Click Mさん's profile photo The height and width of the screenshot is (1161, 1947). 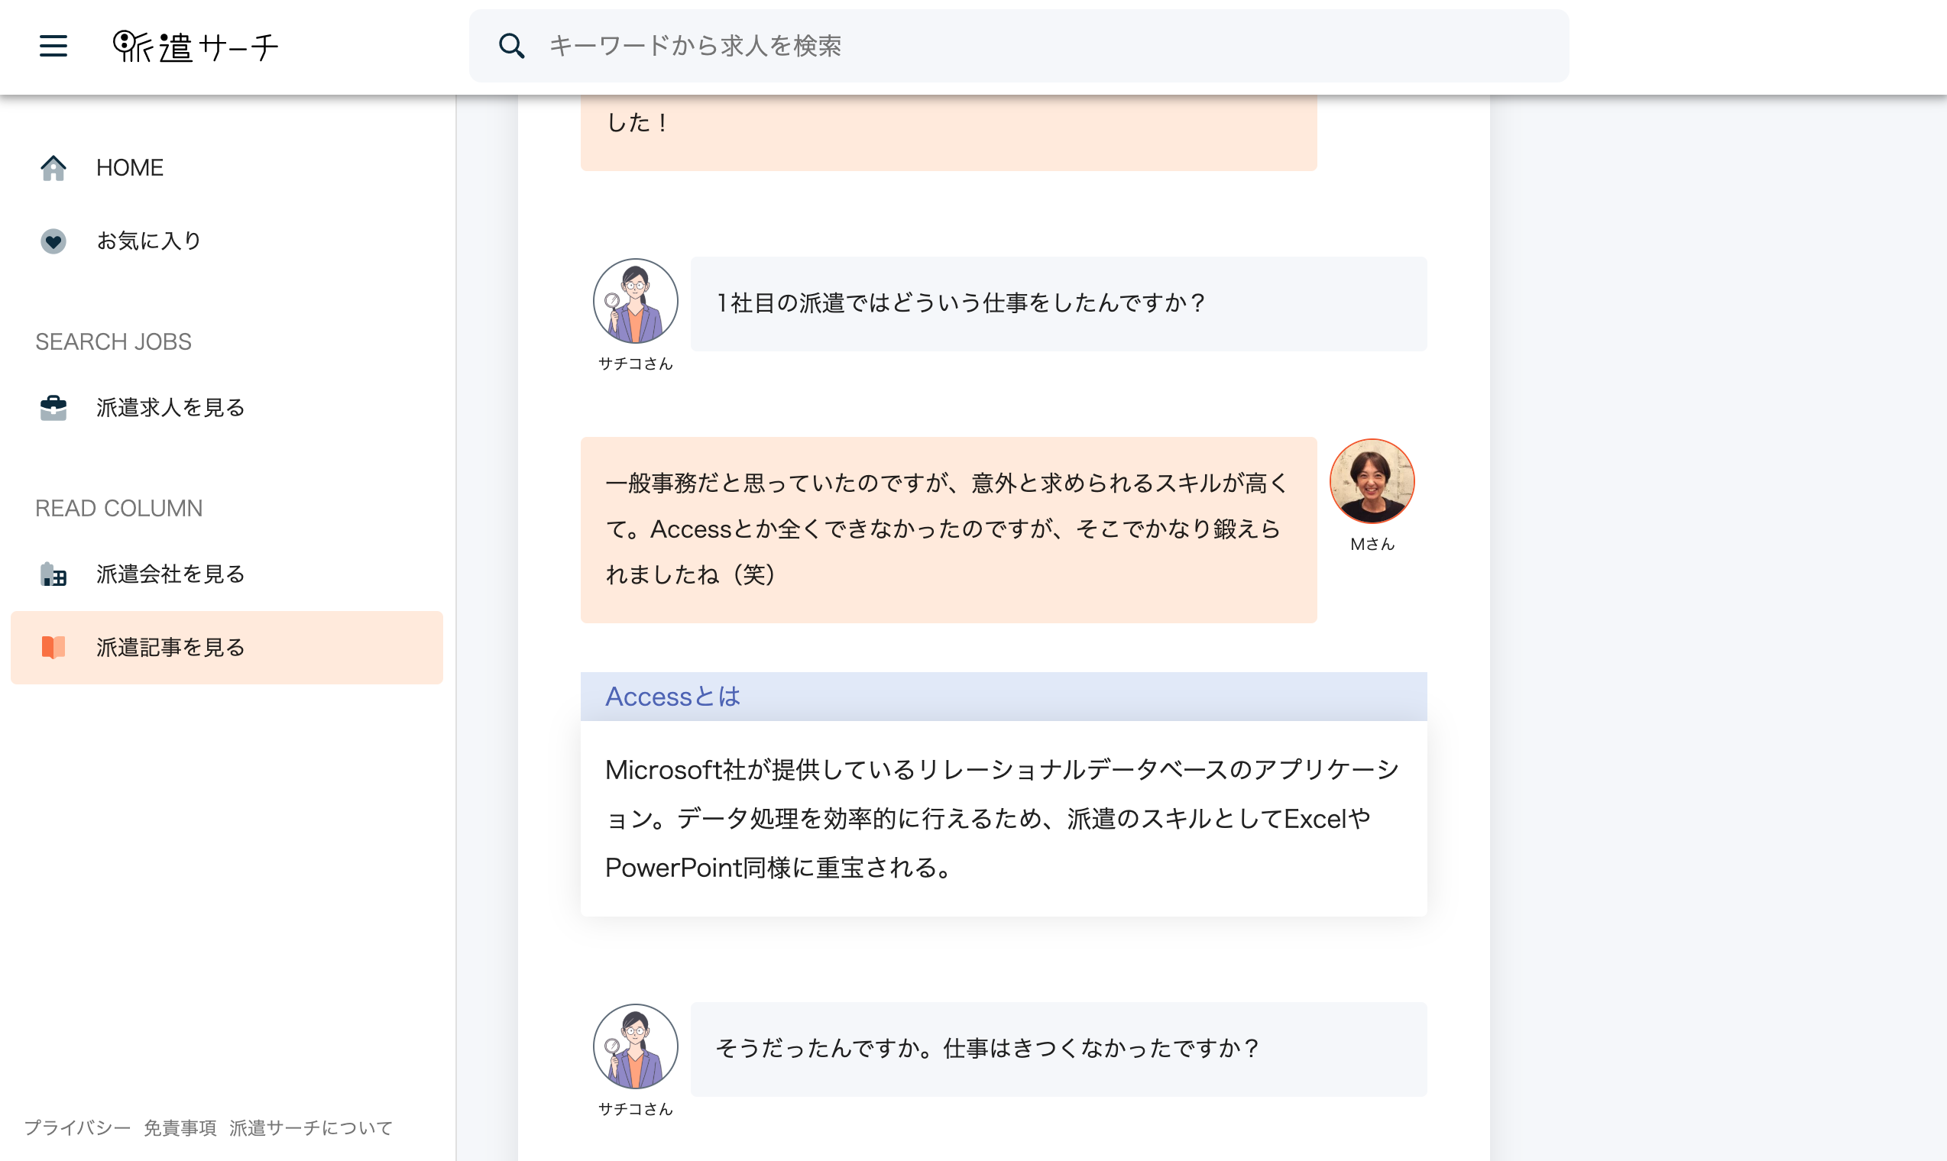click(x=1372, y=481)
